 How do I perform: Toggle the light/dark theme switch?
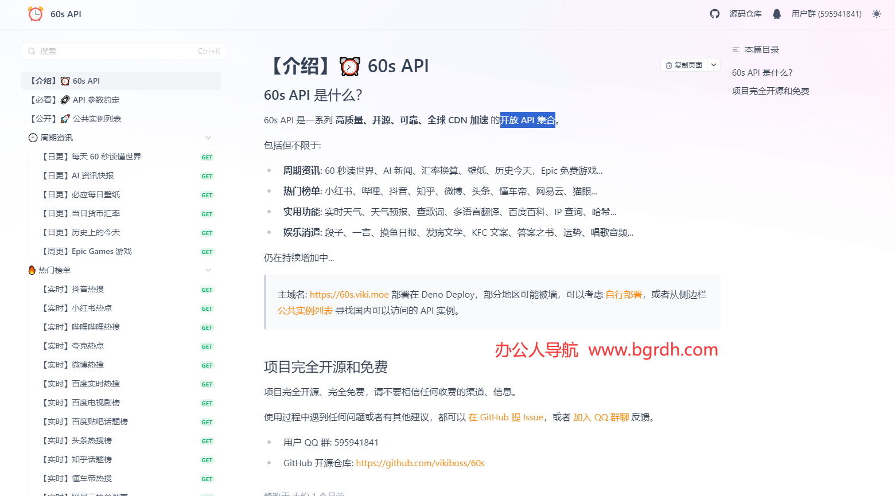point(876,13)
